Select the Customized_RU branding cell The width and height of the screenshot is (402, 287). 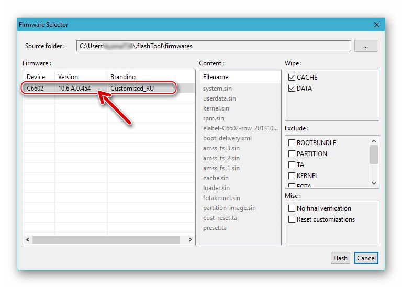[132, 88]
